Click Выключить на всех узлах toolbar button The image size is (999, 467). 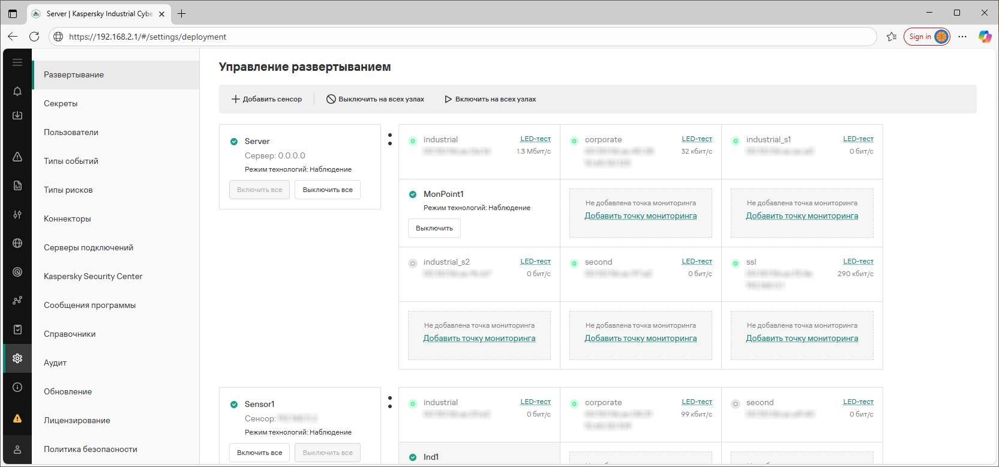click(375, 99)
